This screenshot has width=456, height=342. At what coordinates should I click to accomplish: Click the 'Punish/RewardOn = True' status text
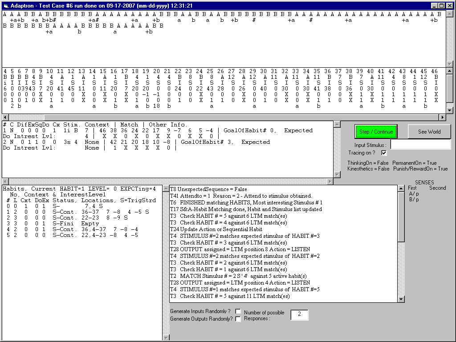420,169
